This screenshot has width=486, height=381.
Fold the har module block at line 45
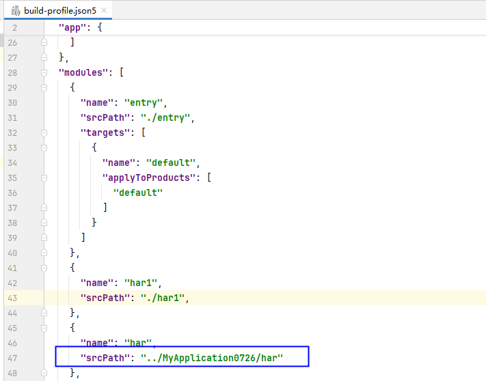(x=45, y=327)
